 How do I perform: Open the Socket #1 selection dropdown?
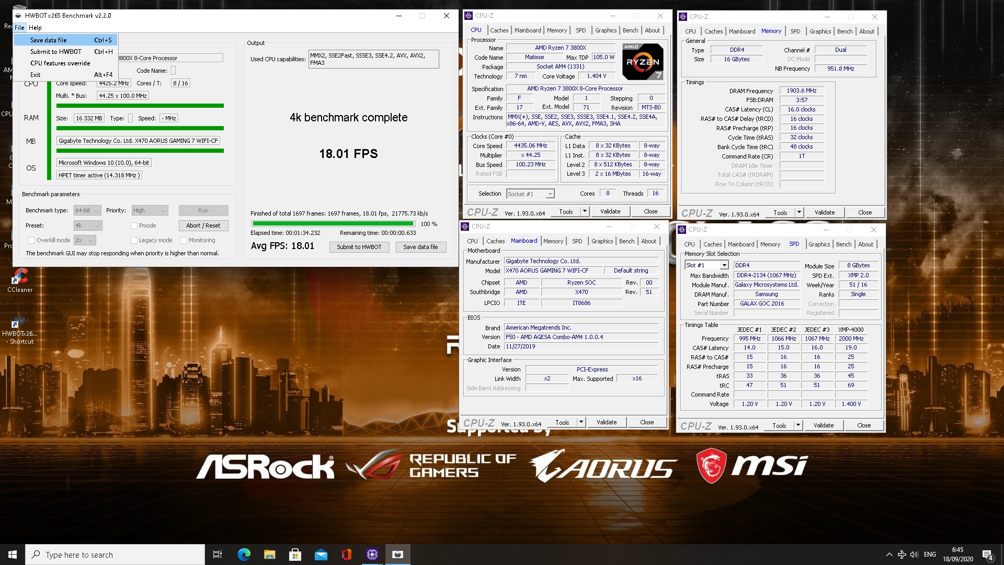(530, 194)
